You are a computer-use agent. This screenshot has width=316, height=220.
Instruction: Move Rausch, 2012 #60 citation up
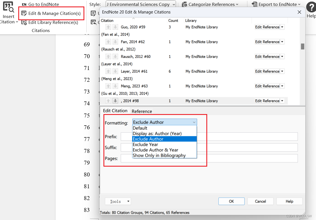coord(108,56)
